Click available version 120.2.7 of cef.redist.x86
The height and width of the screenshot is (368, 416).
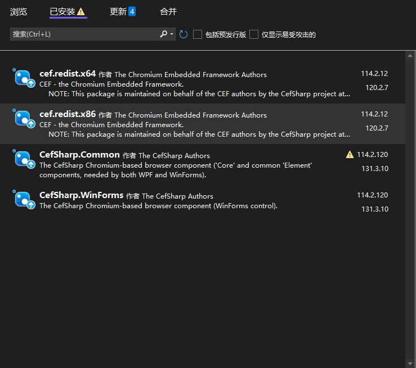pyautogui.click(x=377, y=128)
